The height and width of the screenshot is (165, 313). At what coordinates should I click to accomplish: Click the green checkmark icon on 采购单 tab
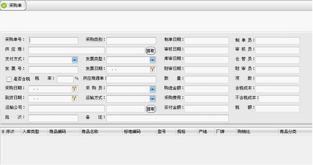[4, 6]
